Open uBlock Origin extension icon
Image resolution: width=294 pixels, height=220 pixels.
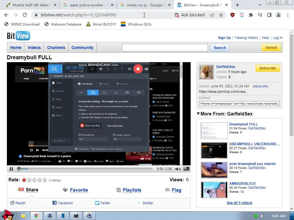(233, 15)
